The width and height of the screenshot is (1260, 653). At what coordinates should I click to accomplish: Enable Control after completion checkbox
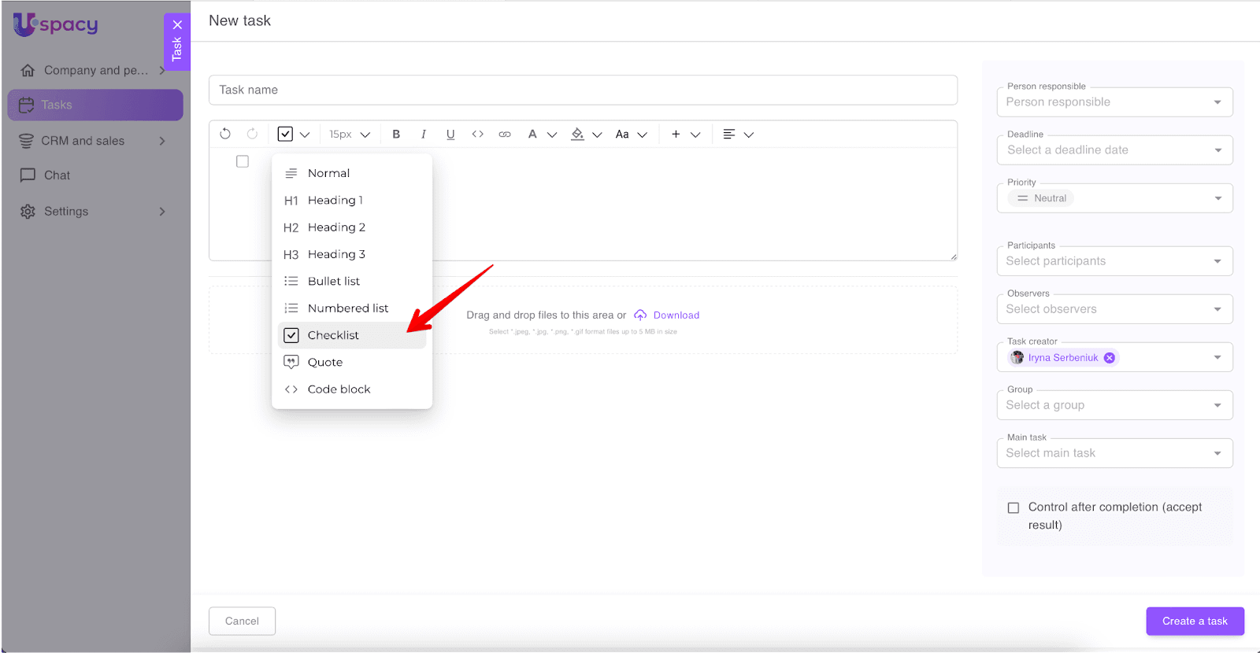click(1014, 508)
